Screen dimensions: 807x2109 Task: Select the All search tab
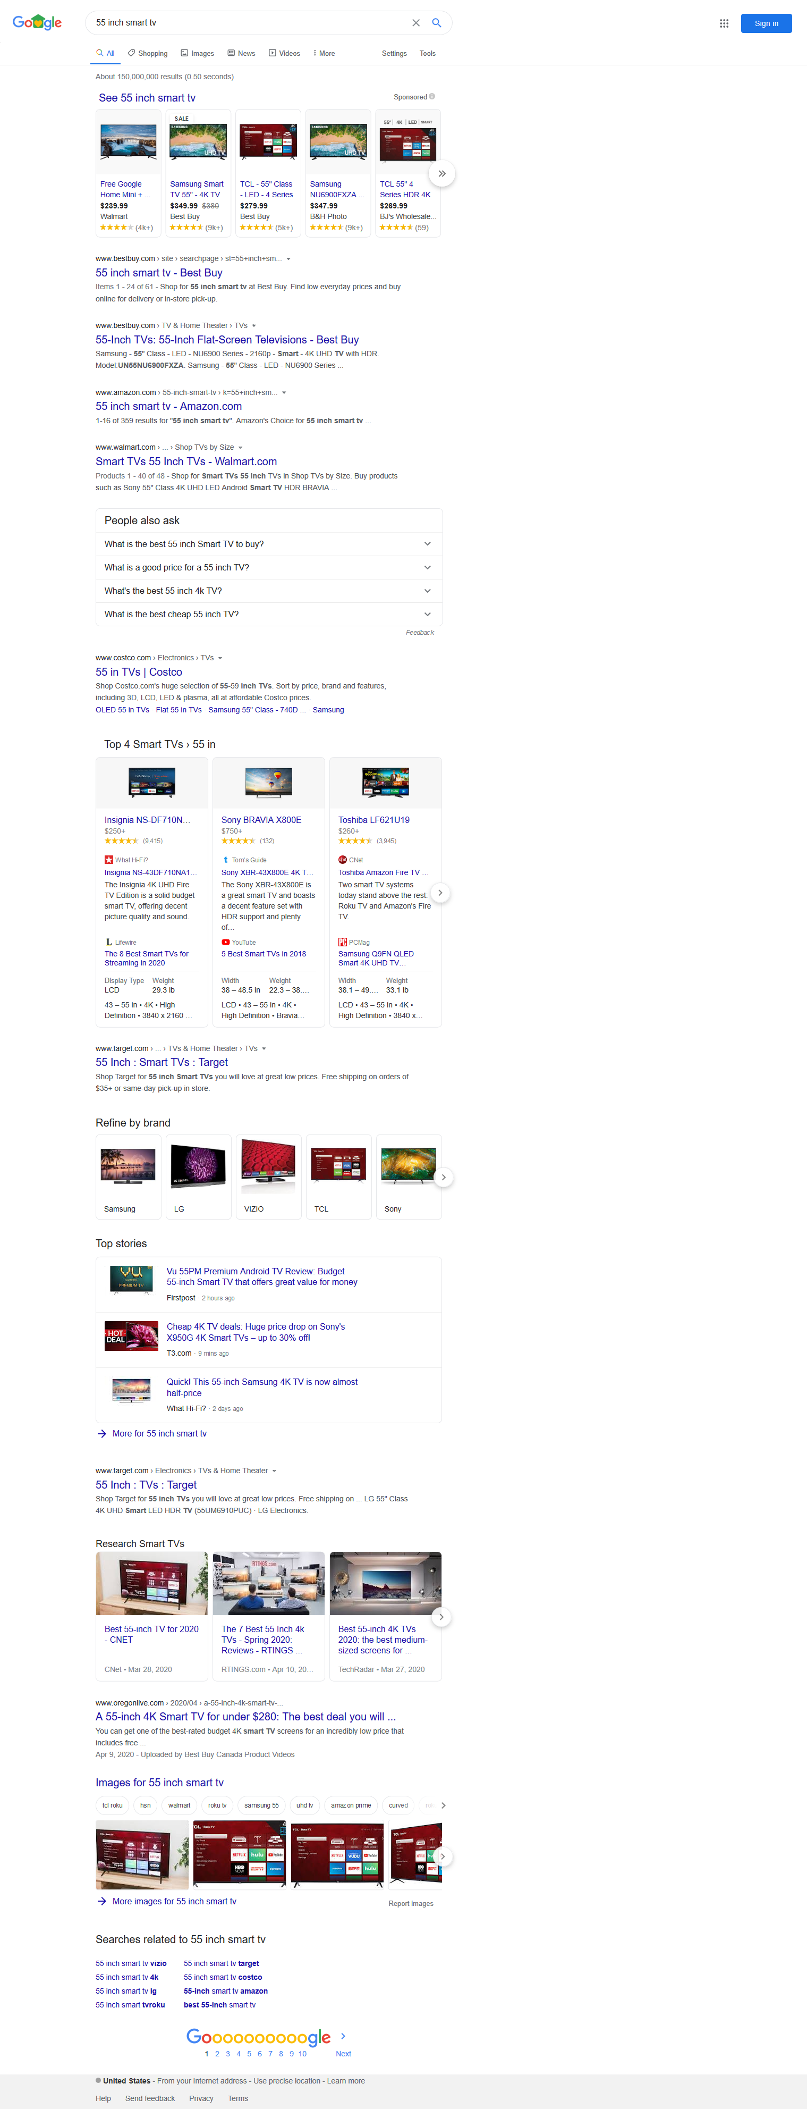(105, 53)
